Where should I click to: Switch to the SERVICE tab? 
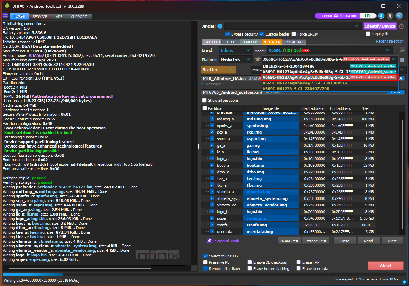point(40,17)
